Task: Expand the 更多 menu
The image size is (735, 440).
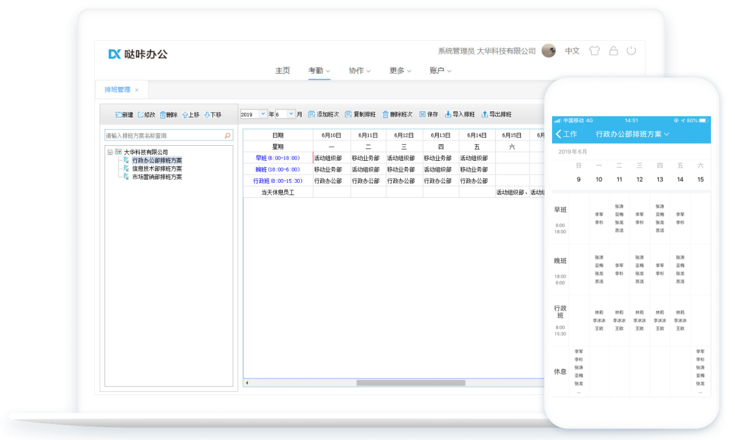Action: pyautogui.click(x=400, y=70)
